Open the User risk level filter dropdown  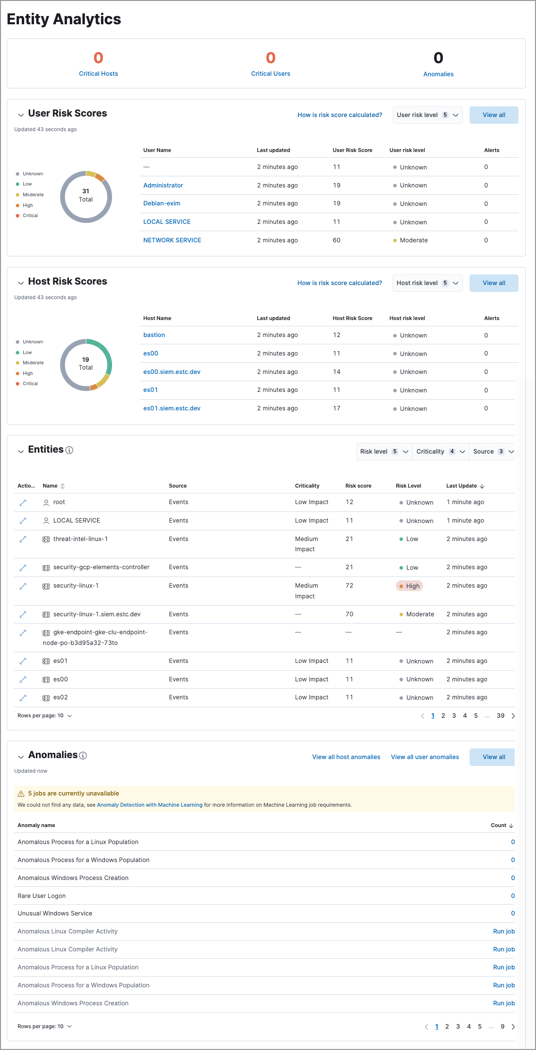click(427, 115)
